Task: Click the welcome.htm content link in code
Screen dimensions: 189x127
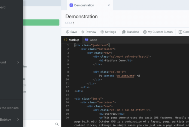Action: pos(125,76)
